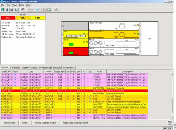
Task: Select alarm row 6274 FRNGSYNC
Action: tap(75, 102)
